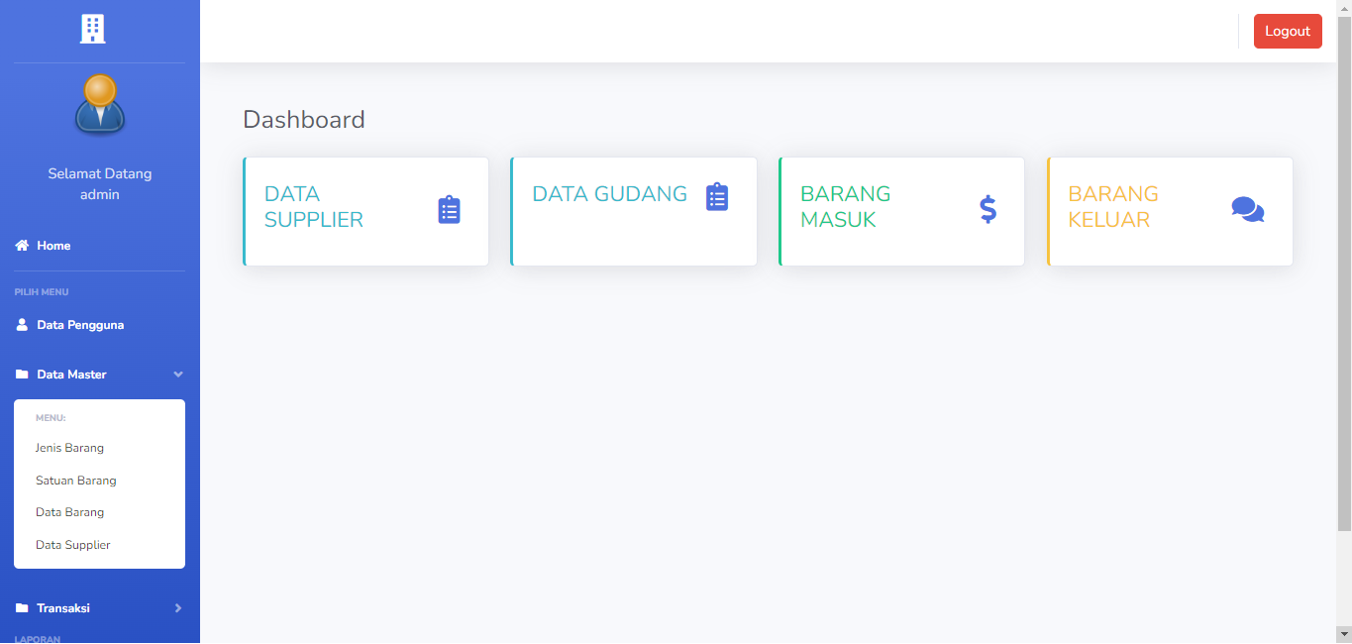The width and height of the screenshot is (1352, 644).
Task: Click clipboard icon on Data Gudang card
Action: [717, 197]
